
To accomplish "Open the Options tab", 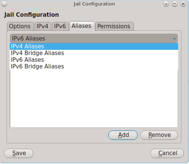I will coord(20,26).
